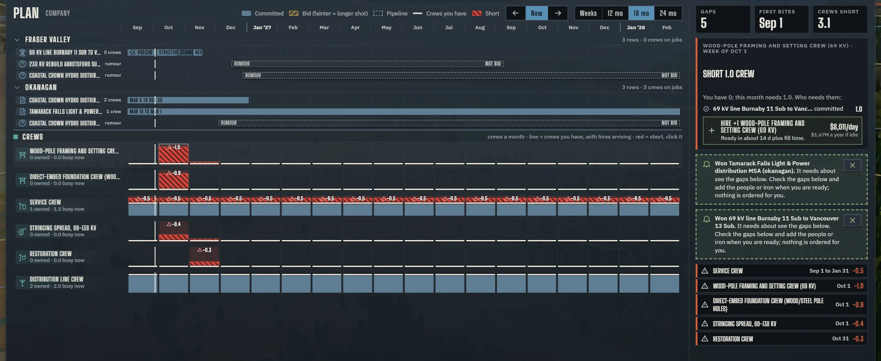This screenshot has height=361, width=881.
Task: Toggle the Crews section square
Action: tap(15, 137)
